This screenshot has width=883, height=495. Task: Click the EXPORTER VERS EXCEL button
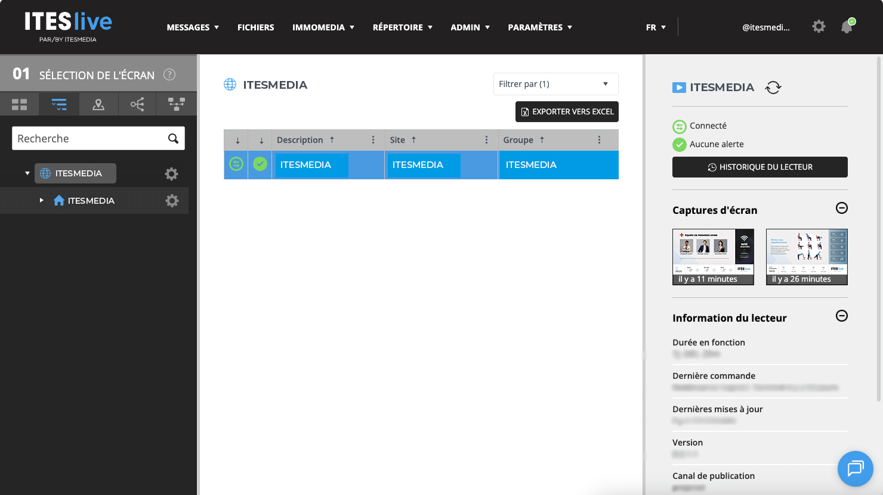(x=567, y=111)
